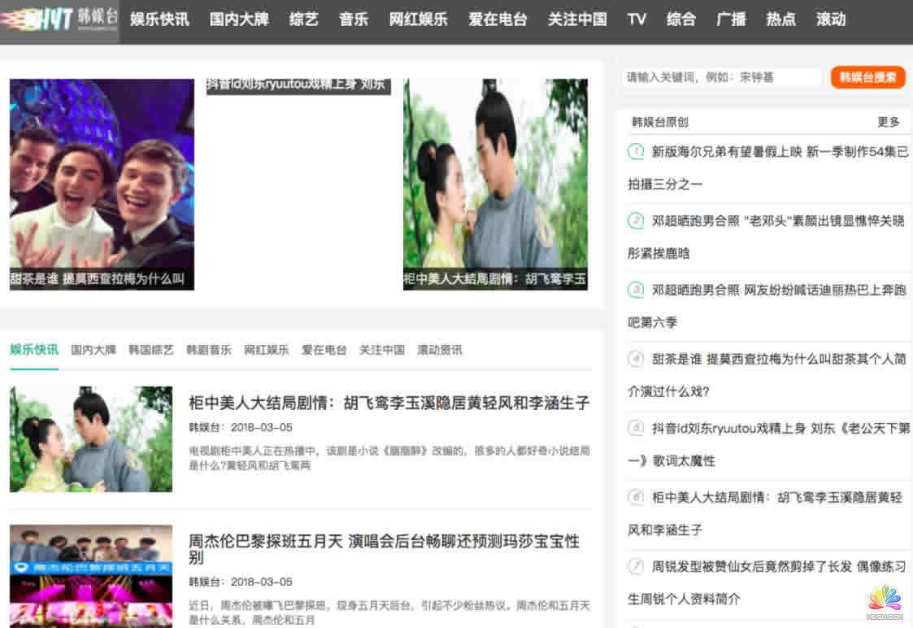Click the number 2 ranking icon
Image resolution: width=913 pixels, height=628 pixels.
tap(637, 220)
